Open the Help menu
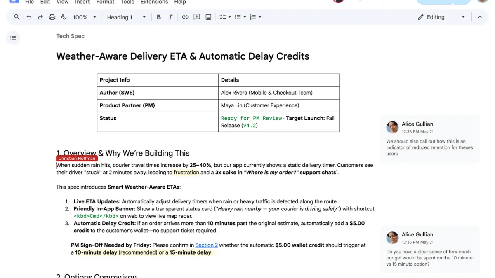Image resolution: width=495 pixels, height=278 pixels. coord(180,2)
